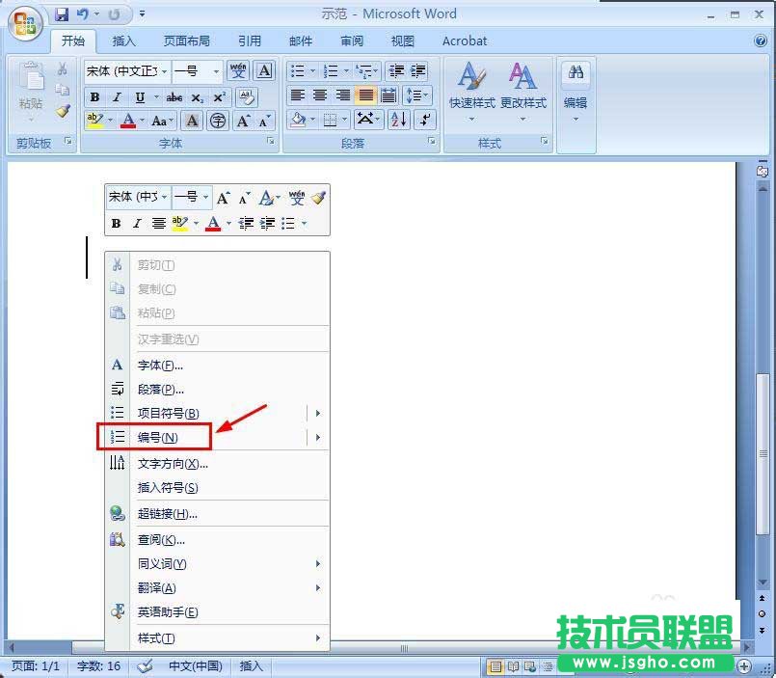The width and height of the screenshot is (776, 678).
Task: Click Shrink Font in ribbon font group
Action: click(x=265, y=121)
